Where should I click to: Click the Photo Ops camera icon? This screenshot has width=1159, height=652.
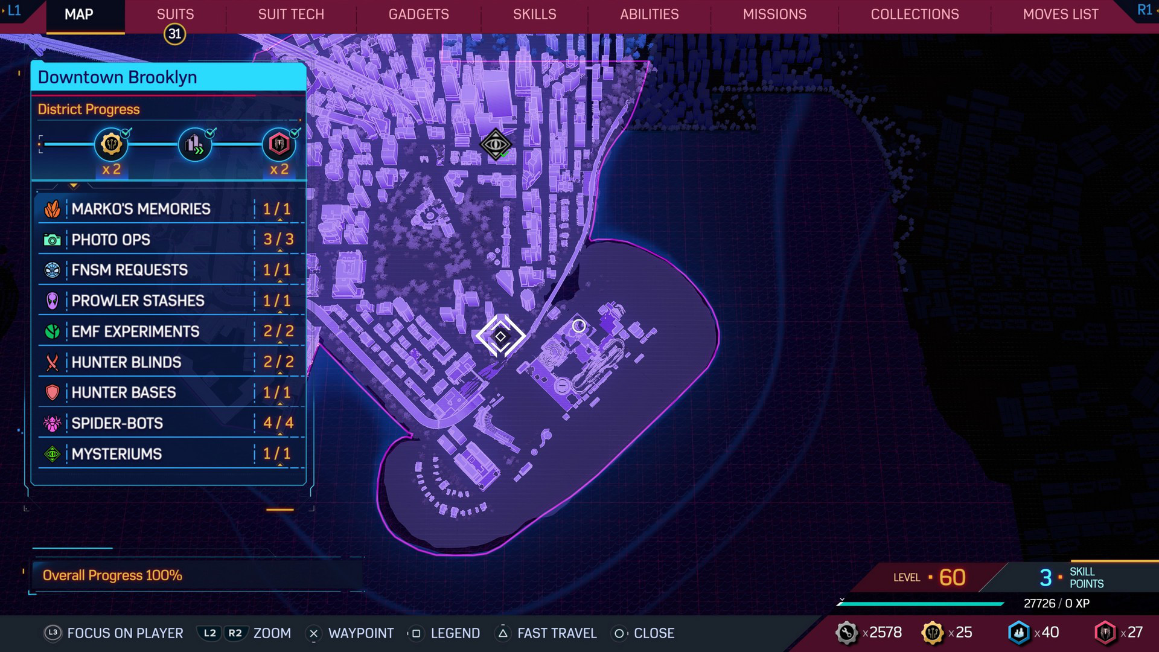(52, 239)
